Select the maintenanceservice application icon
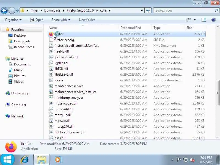Image resolution: width=220 pixels, height=165 pixels. coord(51,86)
